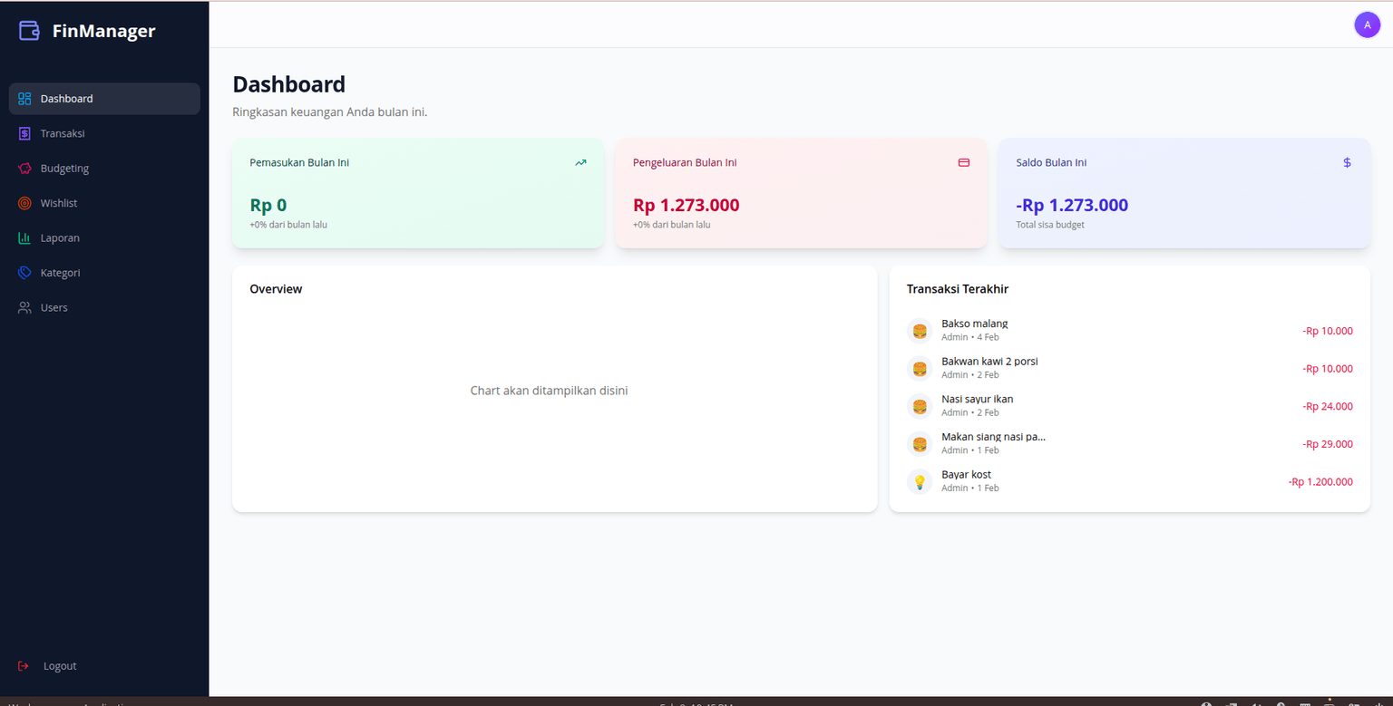Open the purple A avatar menu

tap(1367, 24)
